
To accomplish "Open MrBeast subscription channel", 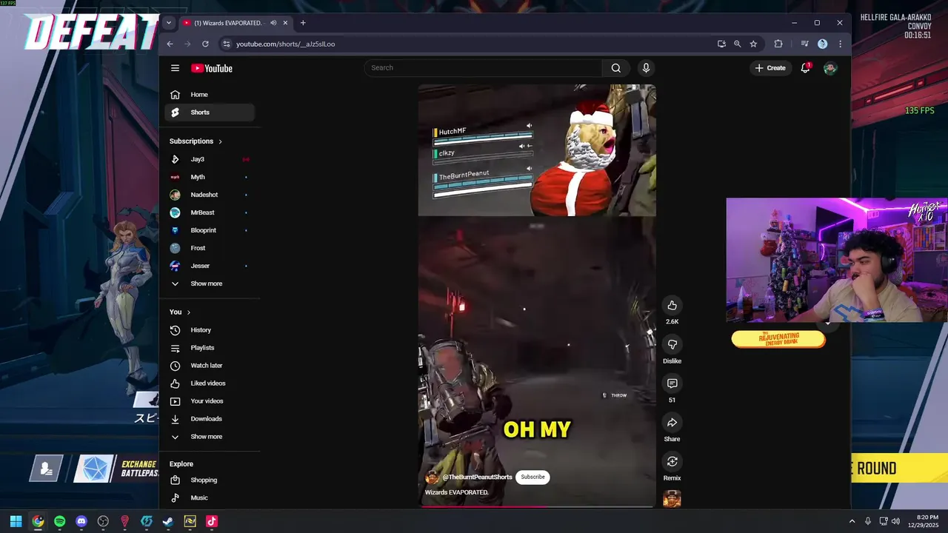I will tap(210, 212).
